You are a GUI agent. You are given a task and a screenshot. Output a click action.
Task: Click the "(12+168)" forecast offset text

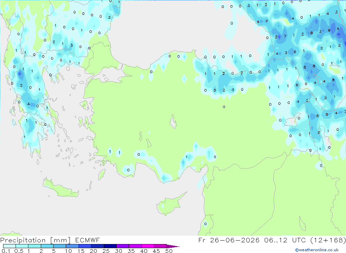pos(328,240)
